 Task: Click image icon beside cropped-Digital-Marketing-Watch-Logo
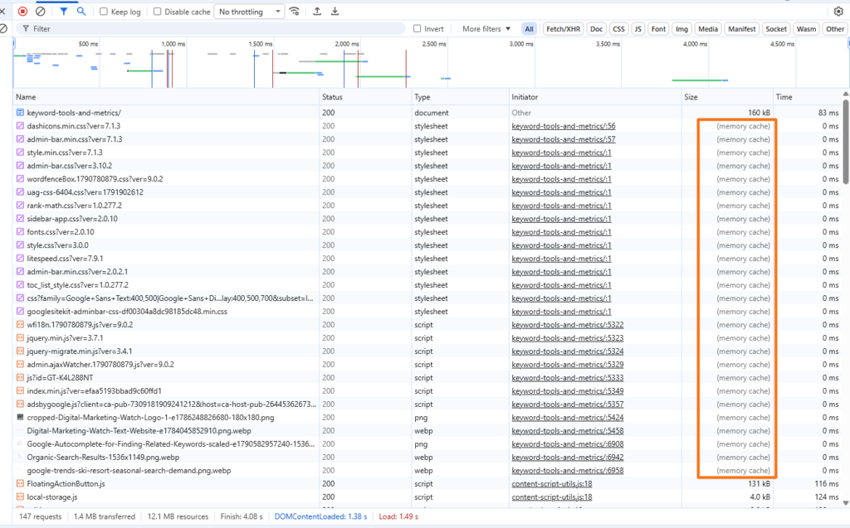pyautogui.click(x=20, y=418)
